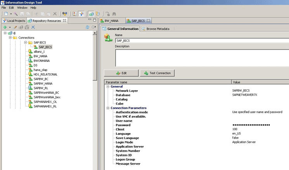Select the HD1_RELATIONAL connection

(45, 74)
